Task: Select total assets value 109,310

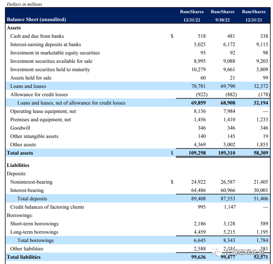Action: pyautogui.click(x=227, y=153)
